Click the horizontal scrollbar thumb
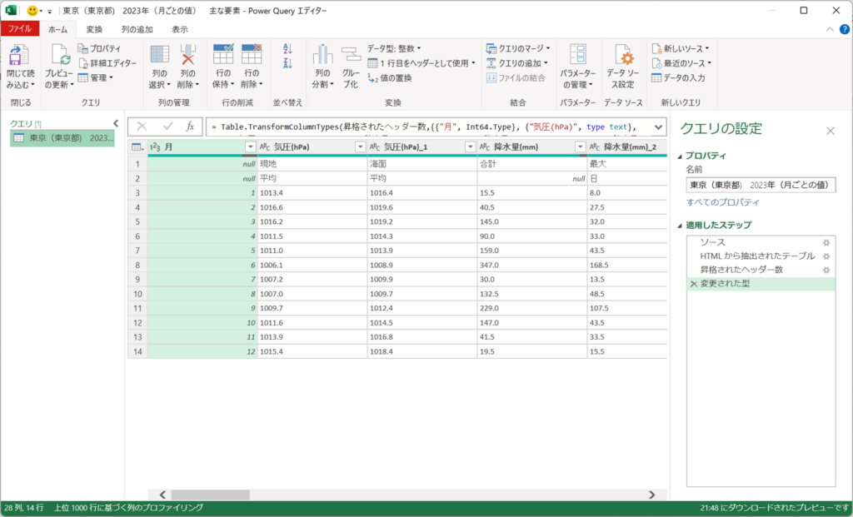853x517 pixels. (211, 495)
